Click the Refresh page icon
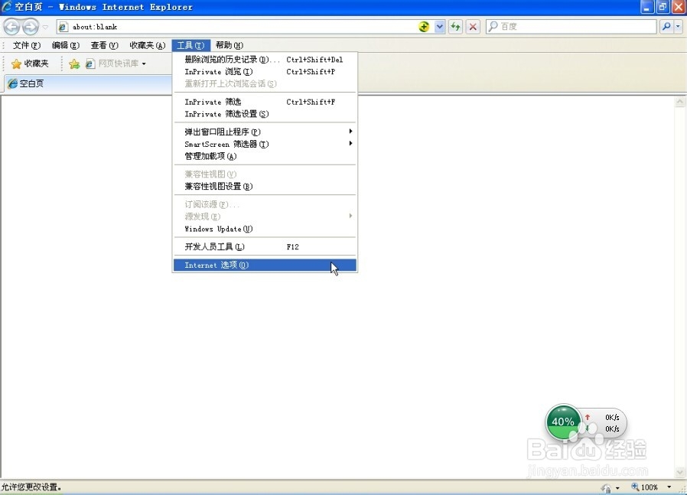Image resolution: width=687 pixels, height=495 pixels. (456, 27)
